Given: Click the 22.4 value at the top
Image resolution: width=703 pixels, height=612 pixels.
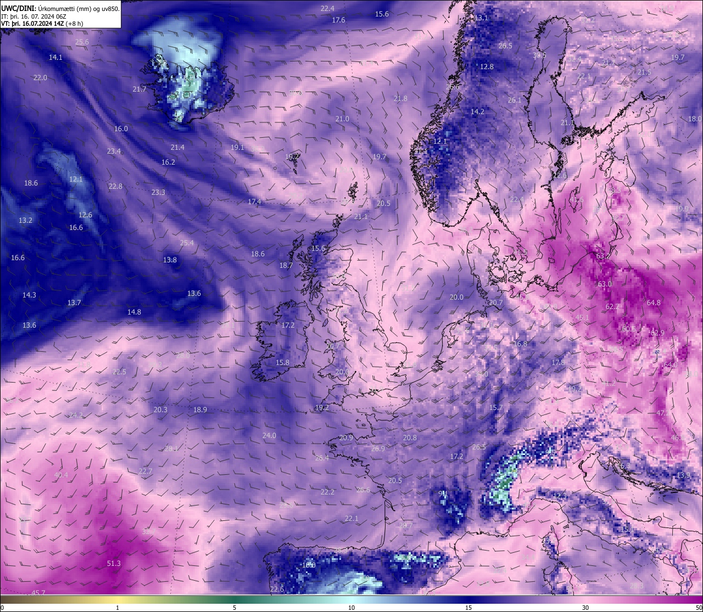Looking at the screenshot, I should tap(327, 8).
